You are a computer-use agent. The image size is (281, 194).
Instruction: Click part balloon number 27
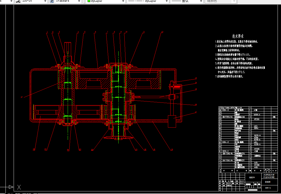[22, 97]
